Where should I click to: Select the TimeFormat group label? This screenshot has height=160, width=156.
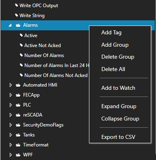(36, 145)
